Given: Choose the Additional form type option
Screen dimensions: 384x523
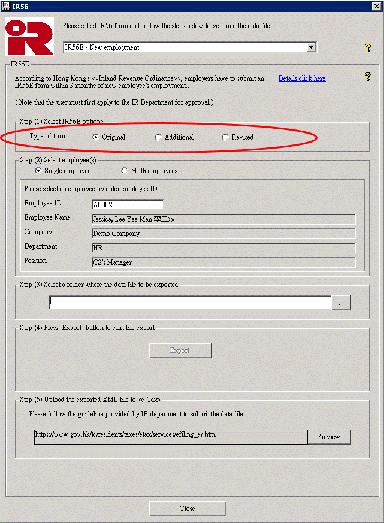Looking at the screenshot, I should coord(158,137).
